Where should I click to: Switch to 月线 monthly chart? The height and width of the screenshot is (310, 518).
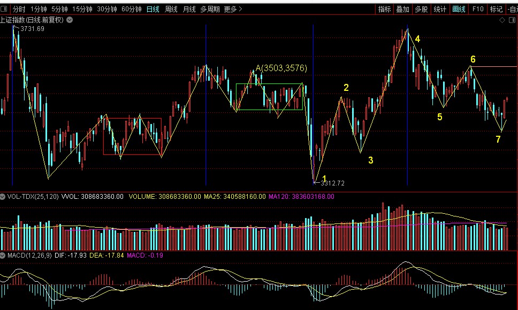coord(189,9)
